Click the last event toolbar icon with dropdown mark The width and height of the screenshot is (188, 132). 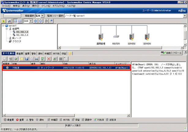tap(66, 59)
